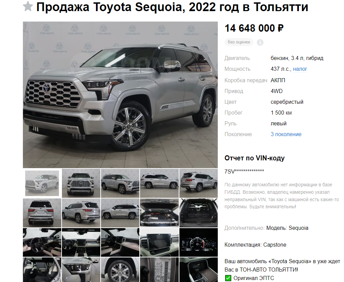Open the main Toyota Sequoia photo

[120, 95]
